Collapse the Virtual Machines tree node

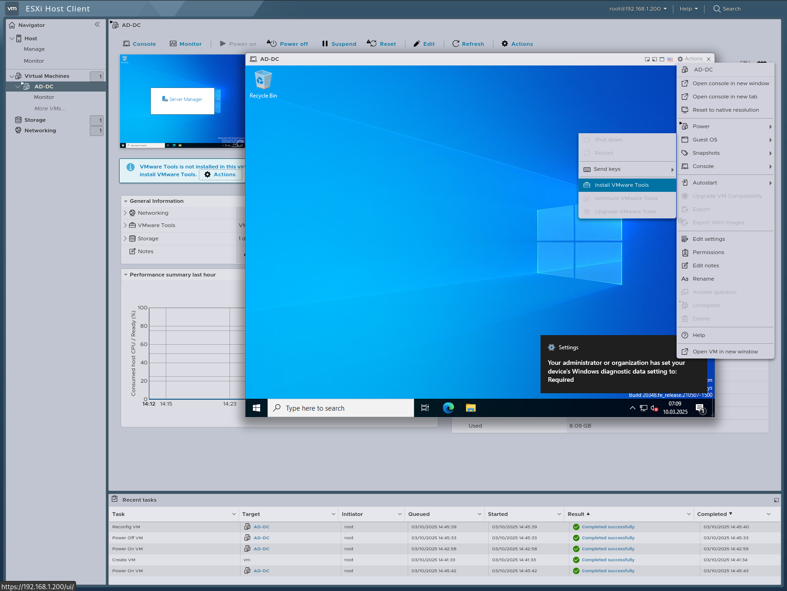tap(11, 76)
